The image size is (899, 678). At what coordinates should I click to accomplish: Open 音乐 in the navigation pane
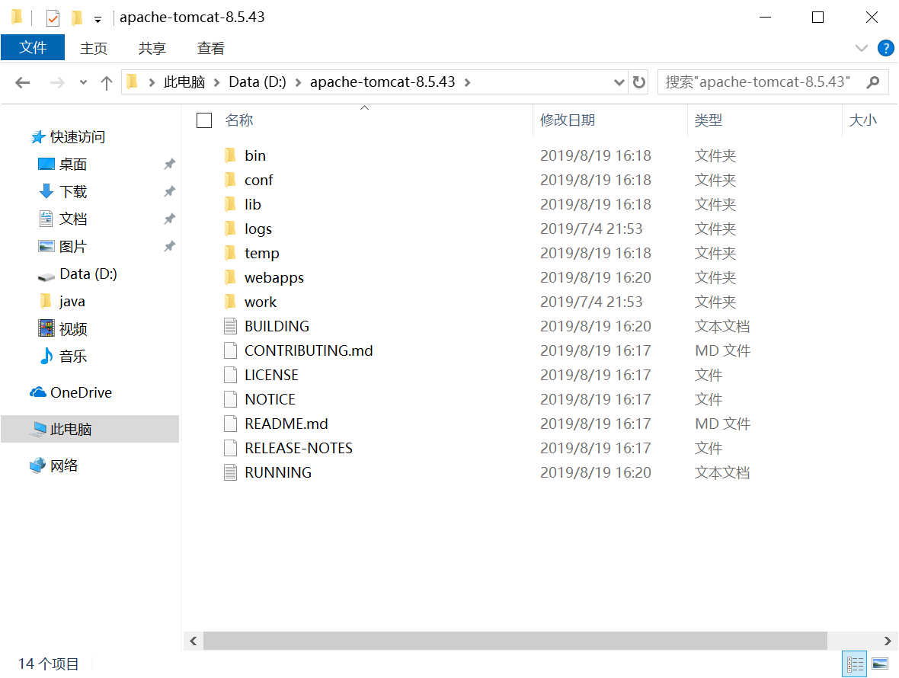73,357
